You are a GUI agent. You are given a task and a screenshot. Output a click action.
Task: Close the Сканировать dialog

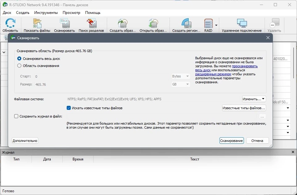coord(268,38)
